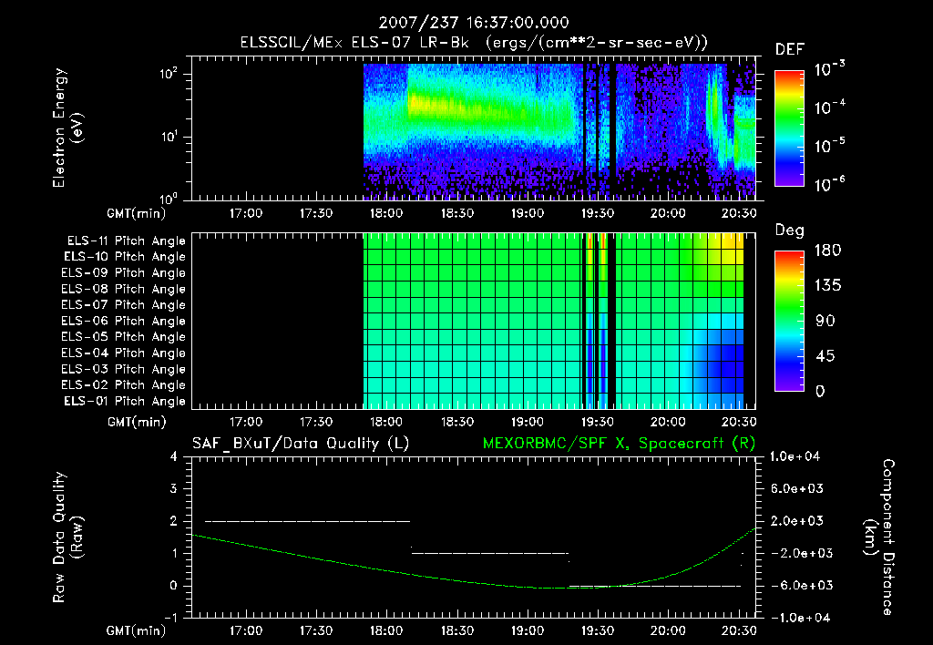Viewport: 933px width, 645px height.
Task: Click the 1.0e+04 right-axis value
Action: tap(795, 457)
